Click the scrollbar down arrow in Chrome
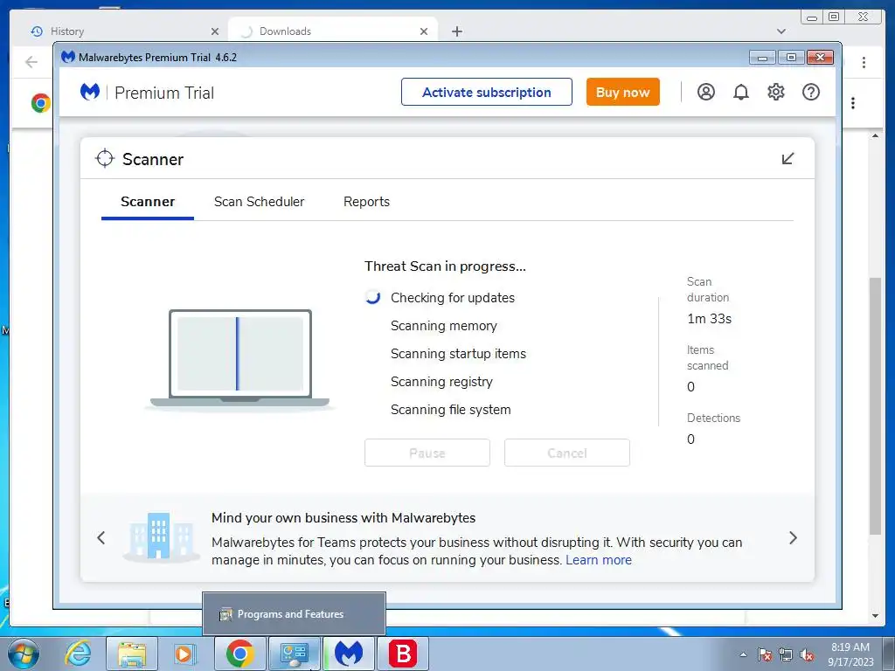Screen dimensions: 895x671 coord(875,616)
